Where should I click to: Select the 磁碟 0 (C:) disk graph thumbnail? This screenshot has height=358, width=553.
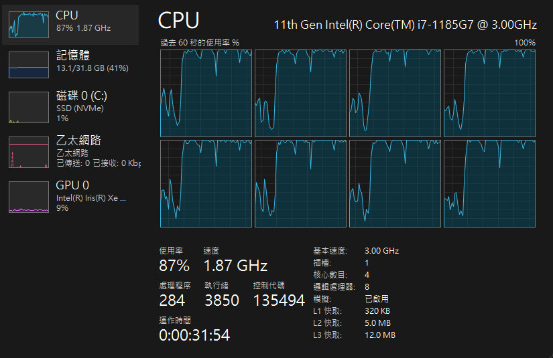pyautogui.click(x=29, y=107)
